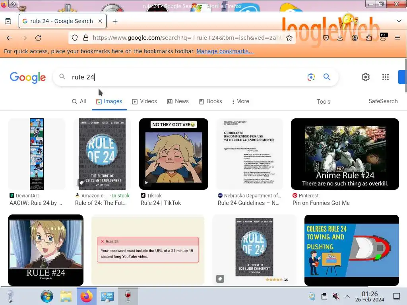Open the DeviantArt AAGtW comic strip thumbnail
Image resolution: width=407 pixels, height=305 pixels.
[37, 154]
